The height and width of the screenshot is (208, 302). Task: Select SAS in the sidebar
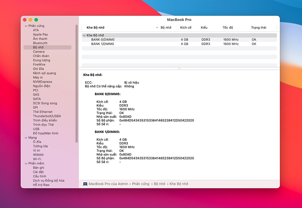pos(36,95)
